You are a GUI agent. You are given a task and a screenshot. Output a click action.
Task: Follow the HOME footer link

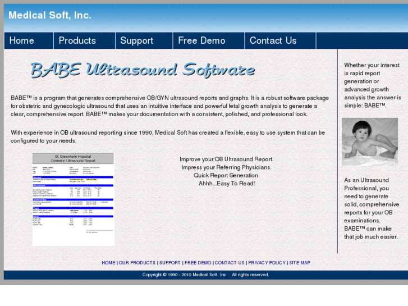[108, 263]
